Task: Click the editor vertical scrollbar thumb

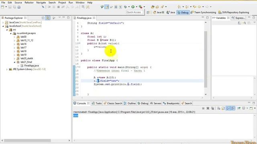Action: (206, 59)
